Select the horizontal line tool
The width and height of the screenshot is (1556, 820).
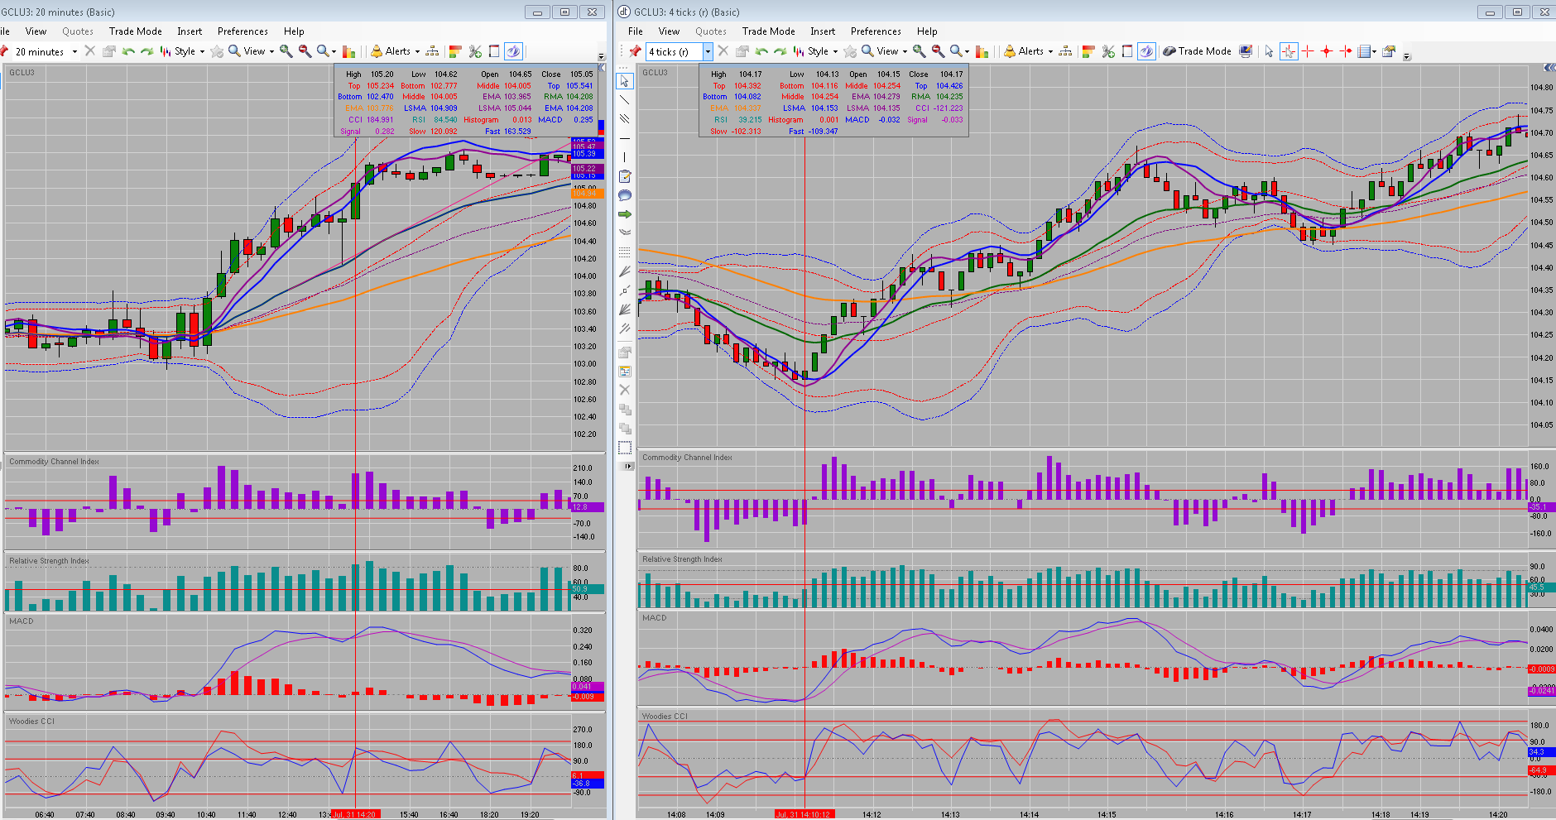[625, 138]
